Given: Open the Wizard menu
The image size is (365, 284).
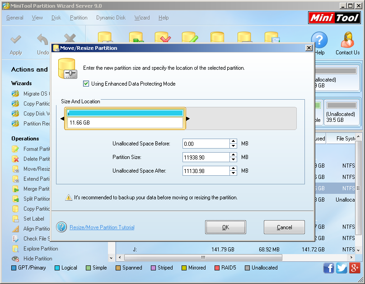Looking at the screenshot, I should click(142, 18).
